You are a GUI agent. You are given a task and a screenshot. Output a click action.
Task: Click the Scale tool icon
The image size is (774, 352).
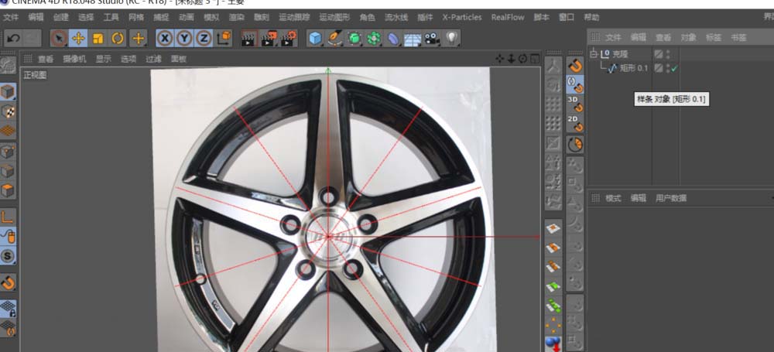click(x=98, y=38)
